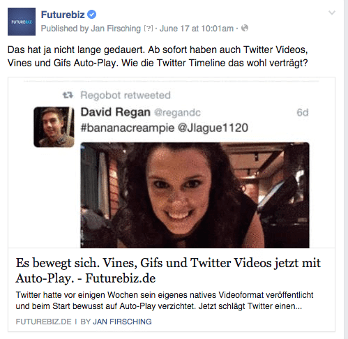
Task: Open the Futurebiz page name link
Action: [x=63, y=15]
